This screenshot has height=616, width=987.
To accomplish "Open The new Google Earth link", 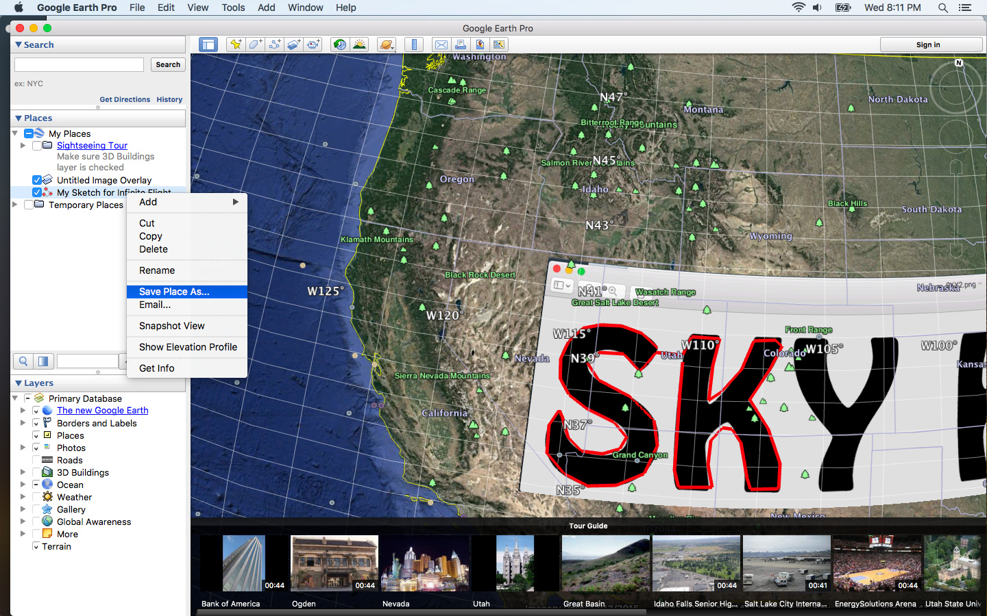I will coord(102,411).
